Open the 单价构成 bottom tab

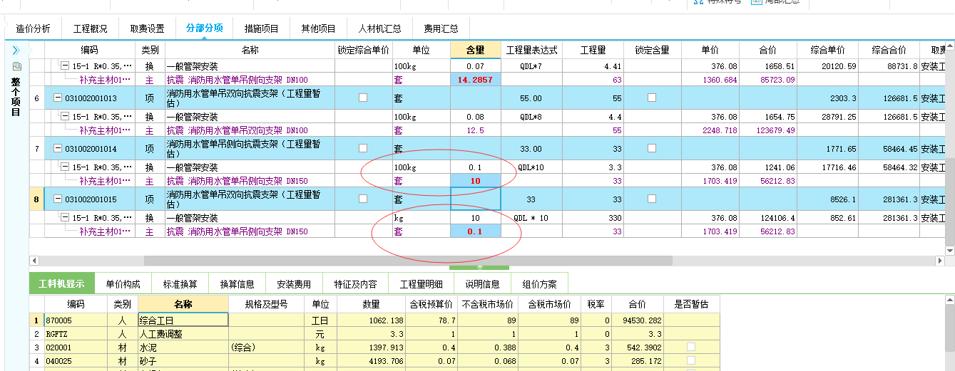tap(124, 283)
